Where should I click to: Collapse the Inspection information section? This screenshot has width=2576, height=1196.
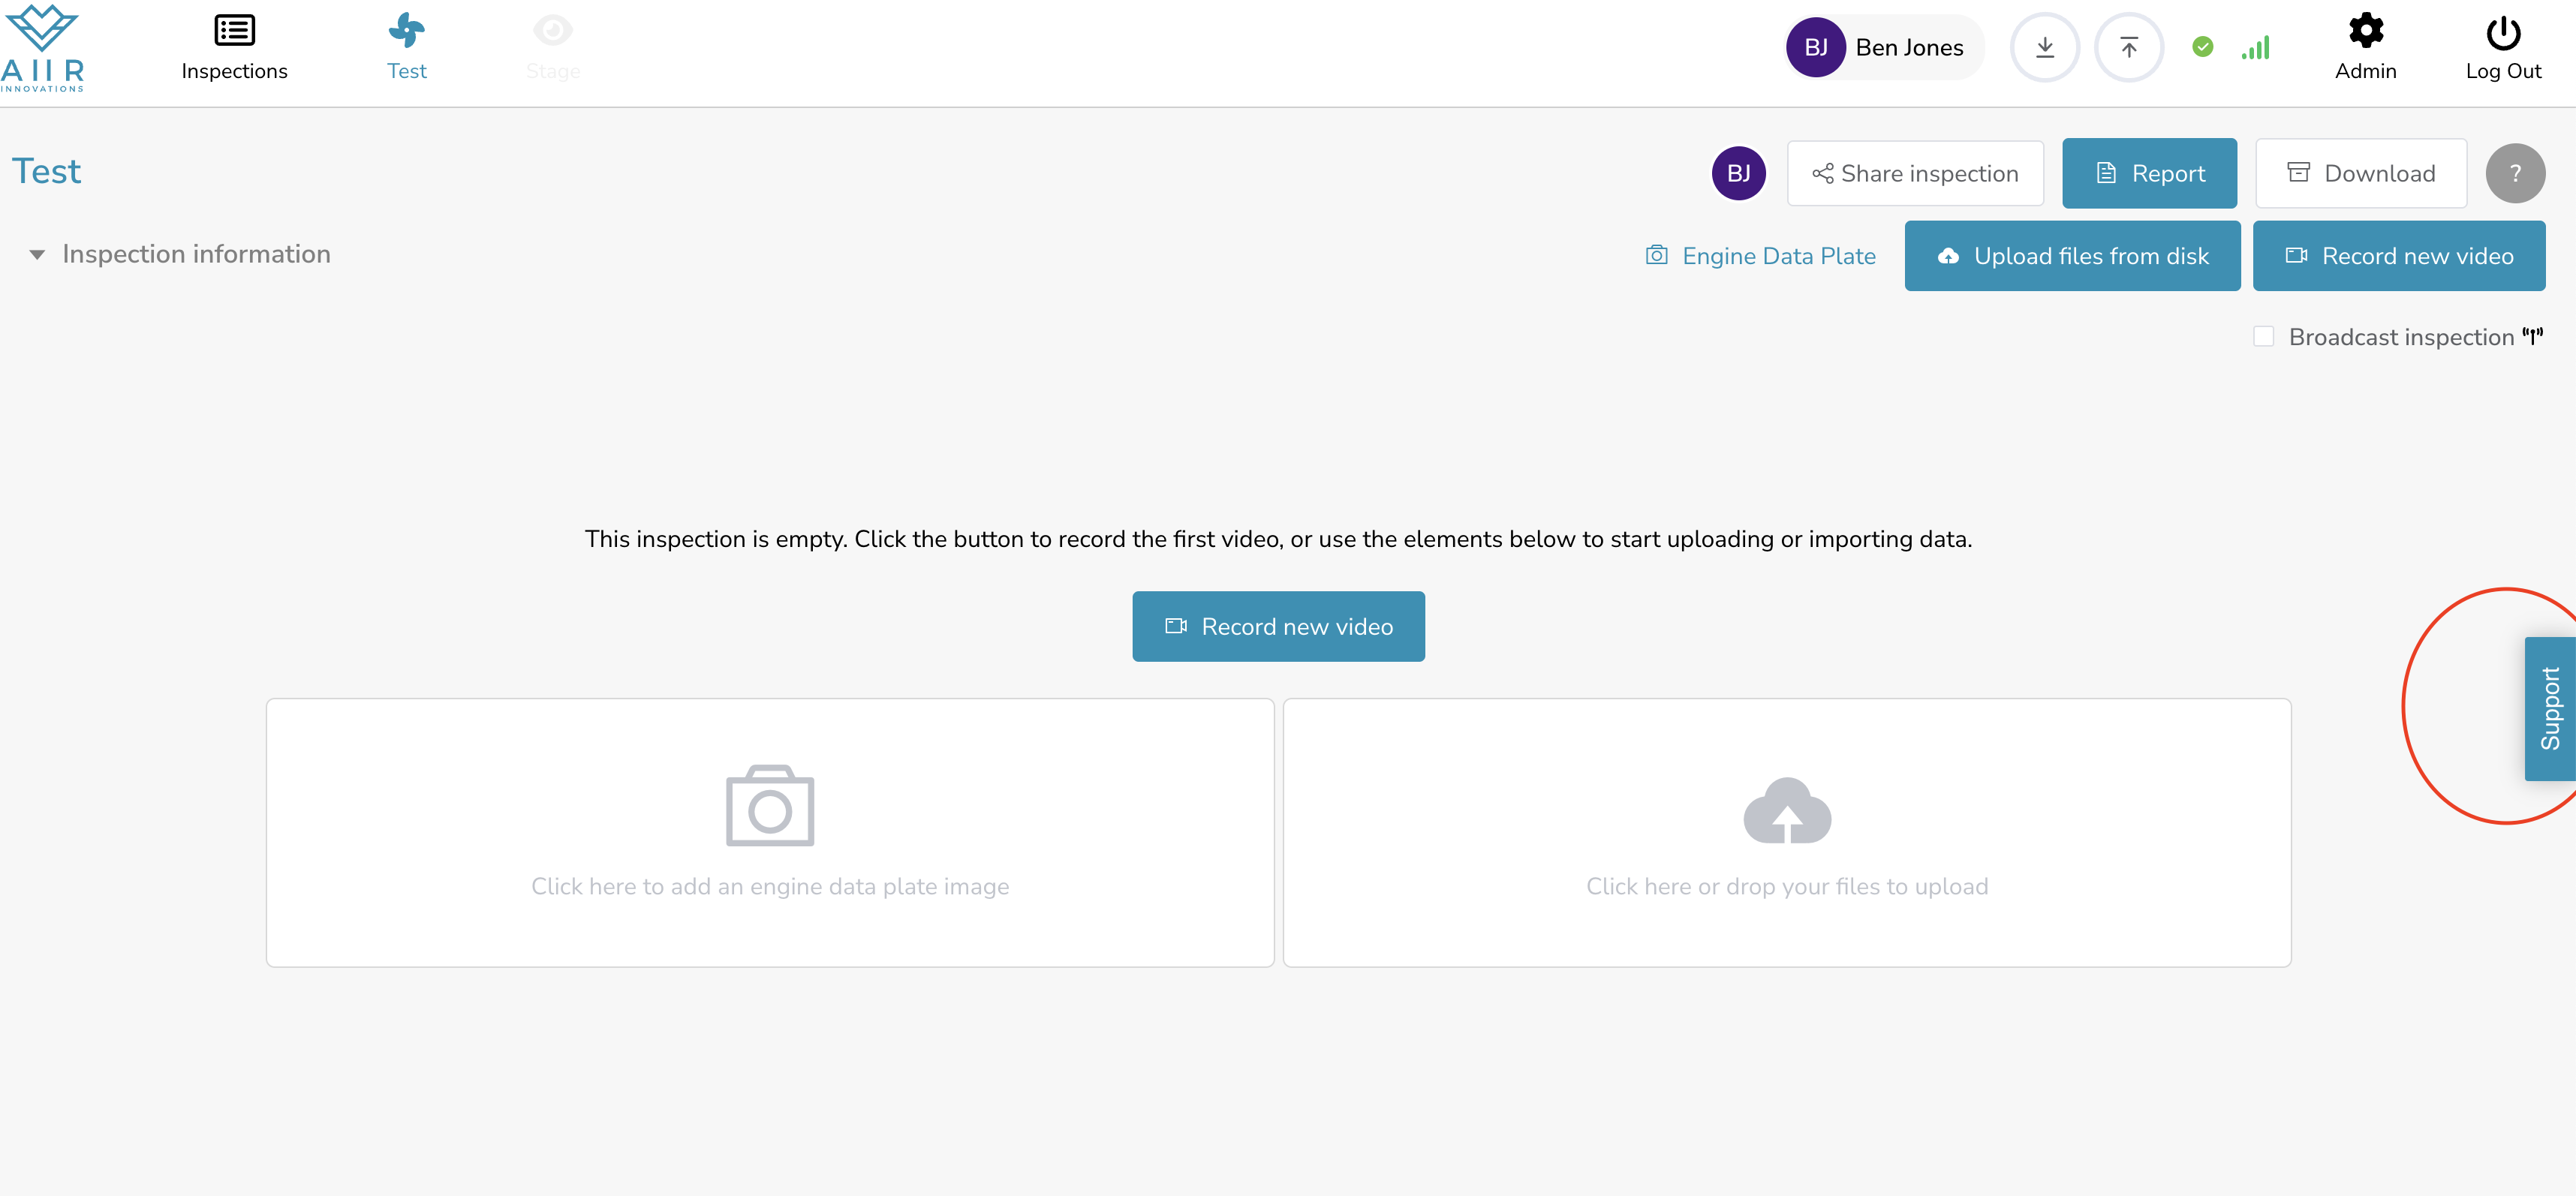pyautogui.click(x=37, y=255)
